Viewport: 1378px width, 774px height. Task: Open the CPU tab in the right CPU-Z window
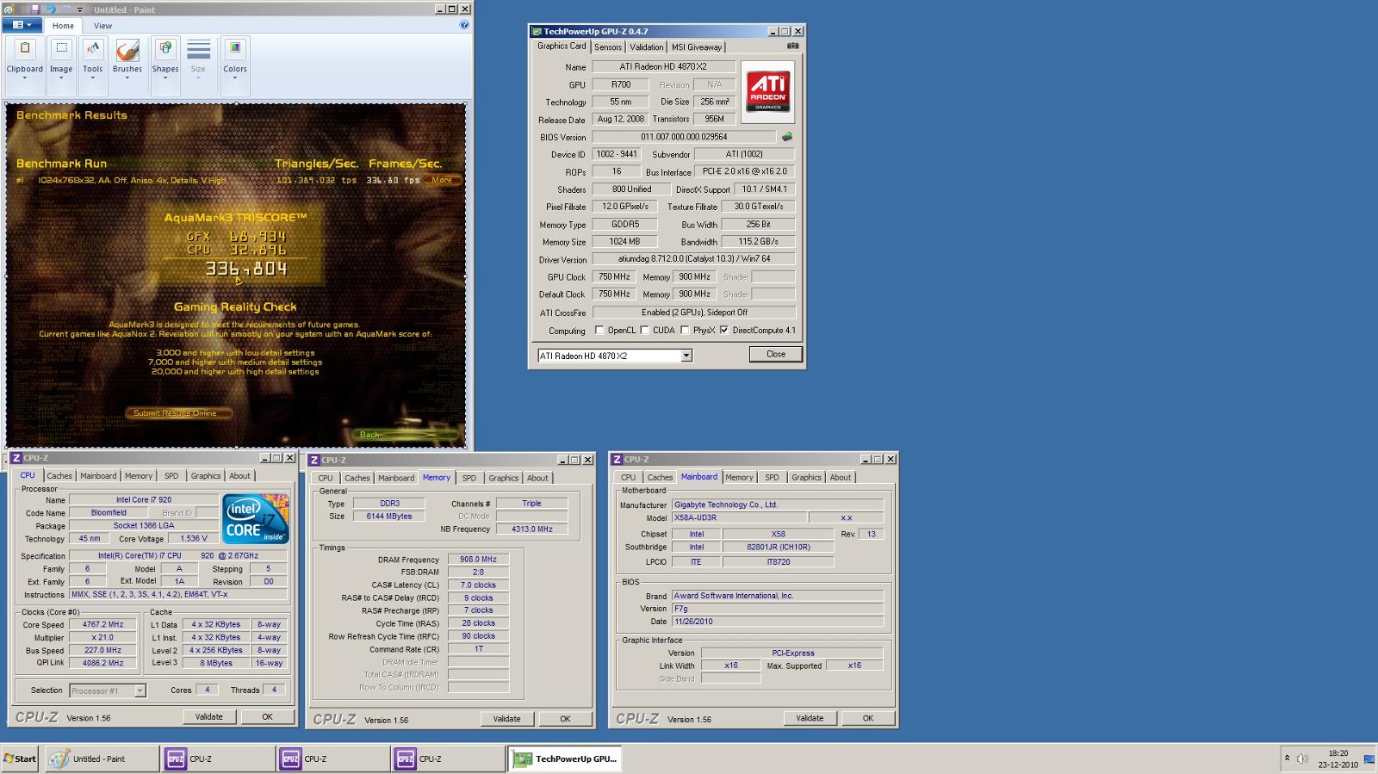coord(629,477)
